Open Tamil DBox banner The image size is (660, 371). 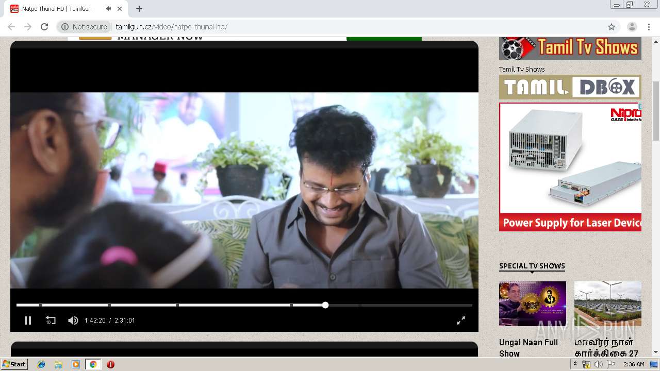point(570,87)
